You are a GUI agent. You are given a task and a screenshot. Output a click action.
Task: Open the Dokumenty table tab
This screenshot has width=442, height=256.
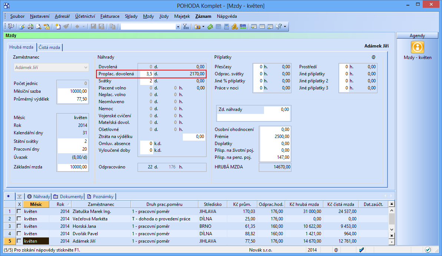[x=69, y=197]
